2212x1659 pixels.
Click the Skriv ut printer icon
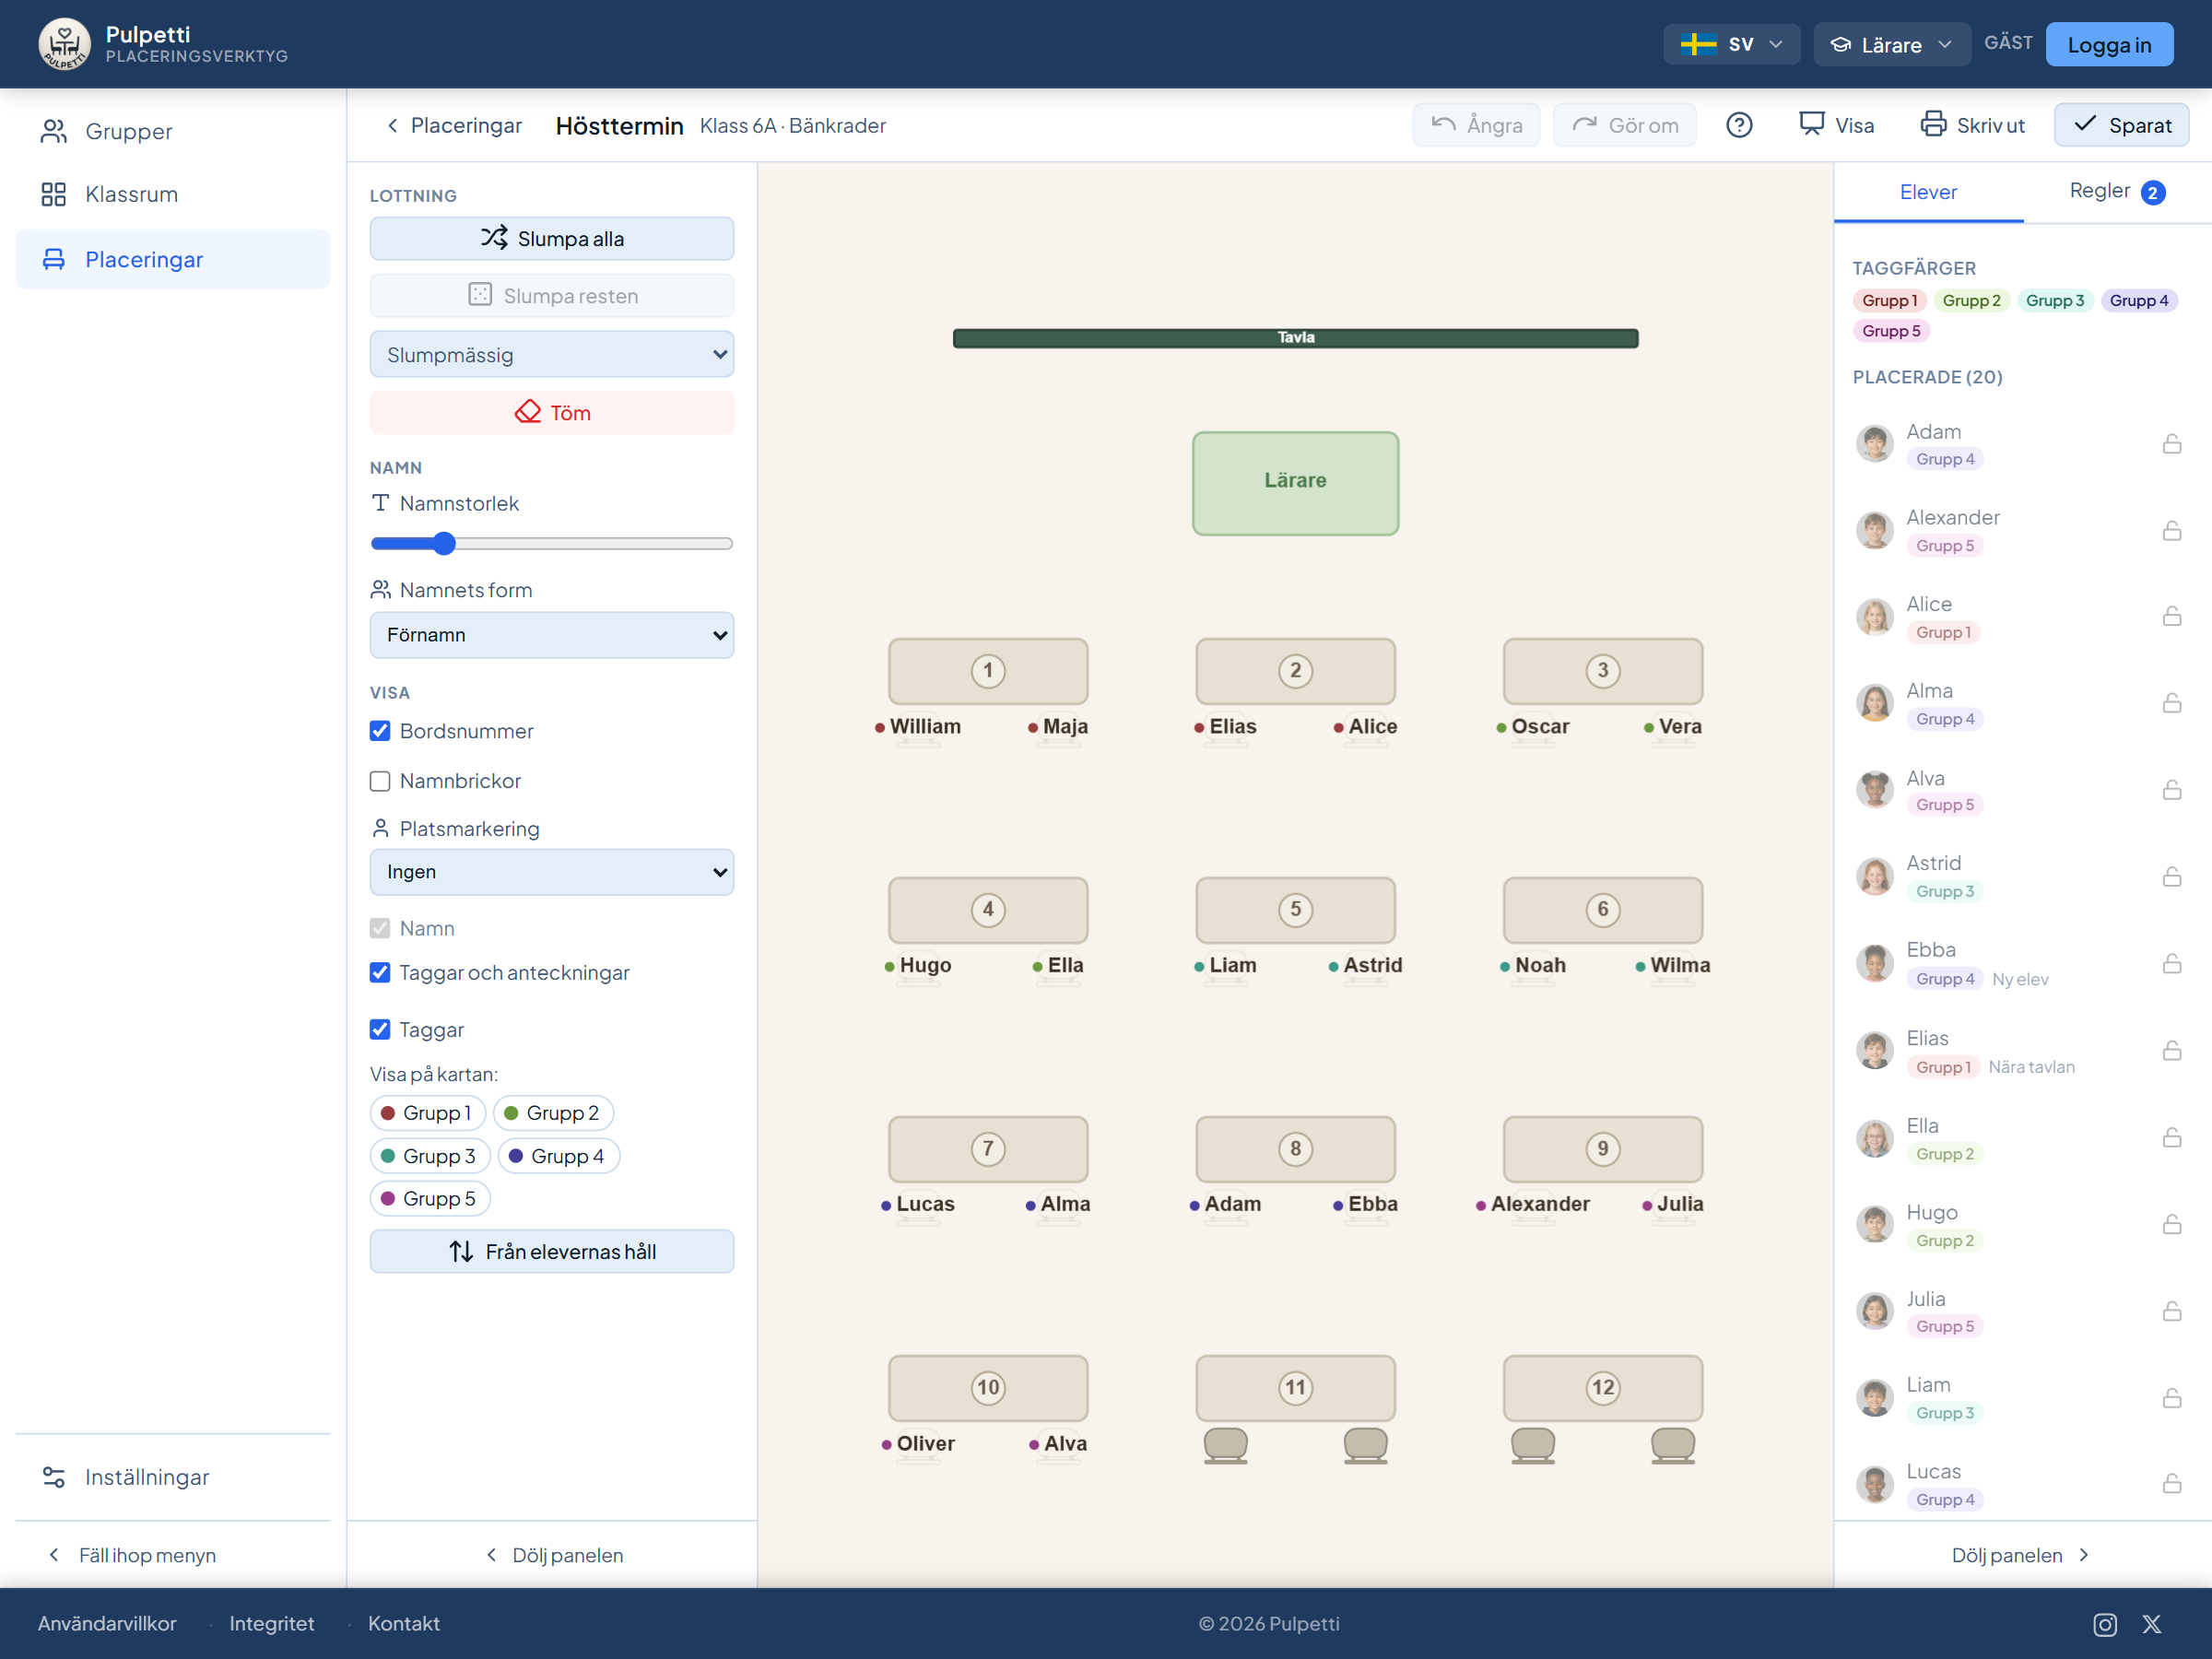(1933, 124)
